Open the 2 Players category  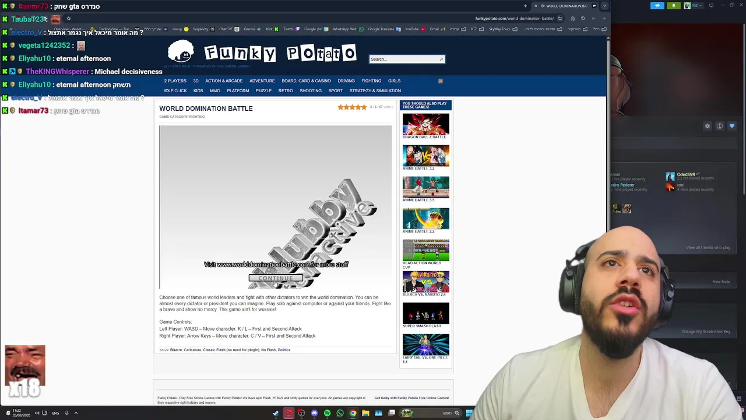(175, 80)
